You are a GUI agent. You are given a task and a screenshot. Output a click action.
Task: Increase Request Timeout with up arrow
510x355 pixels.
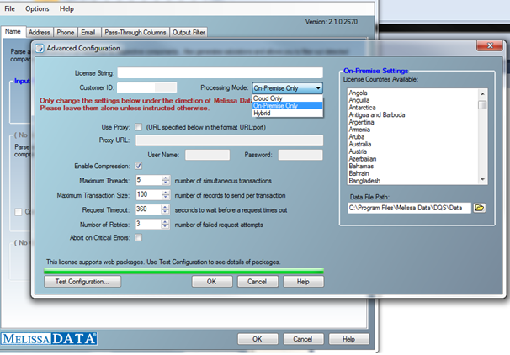pyautogui.click(x=166, y=207)
